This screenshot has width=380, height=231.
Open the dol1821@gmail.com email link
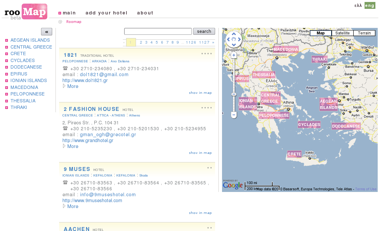tap(104, 74)
